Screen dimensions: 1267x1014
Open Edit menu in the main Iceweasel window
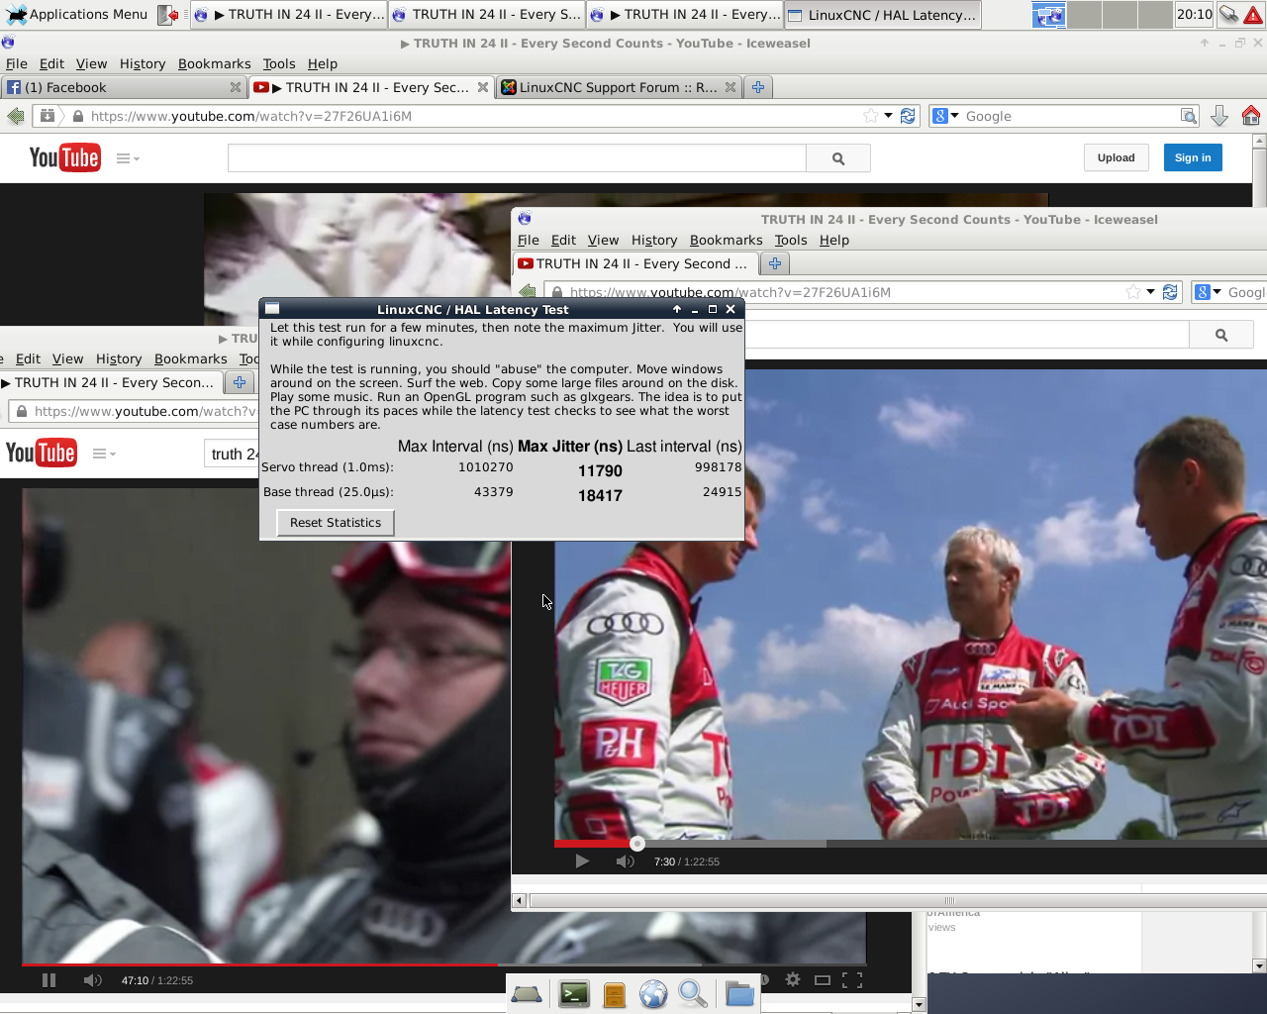click(51, 63)
